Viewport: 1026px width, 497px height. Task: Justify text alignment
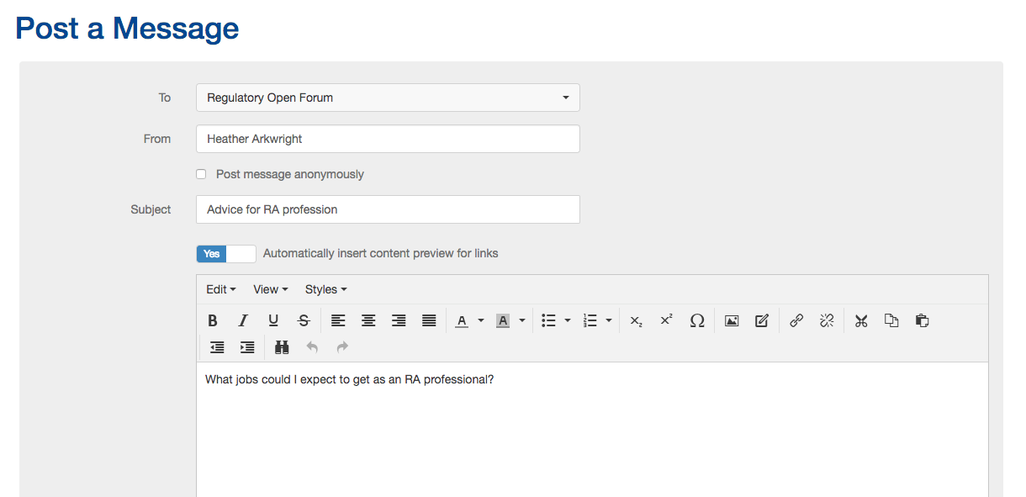(429, 320)
